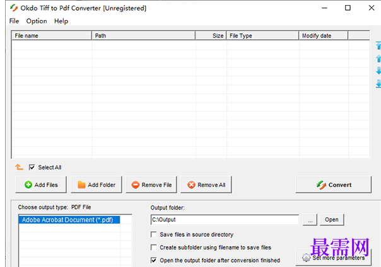Start conversion with the Convert button
Image resolution: width=381 pixels, height=267 pixels.
[333, 185]
